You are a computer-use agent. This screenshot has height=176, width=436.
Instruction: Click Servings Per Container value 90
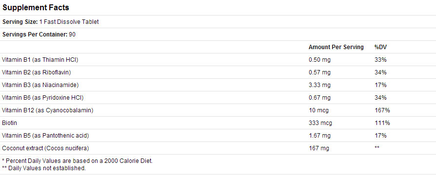[x=72, y=35]
